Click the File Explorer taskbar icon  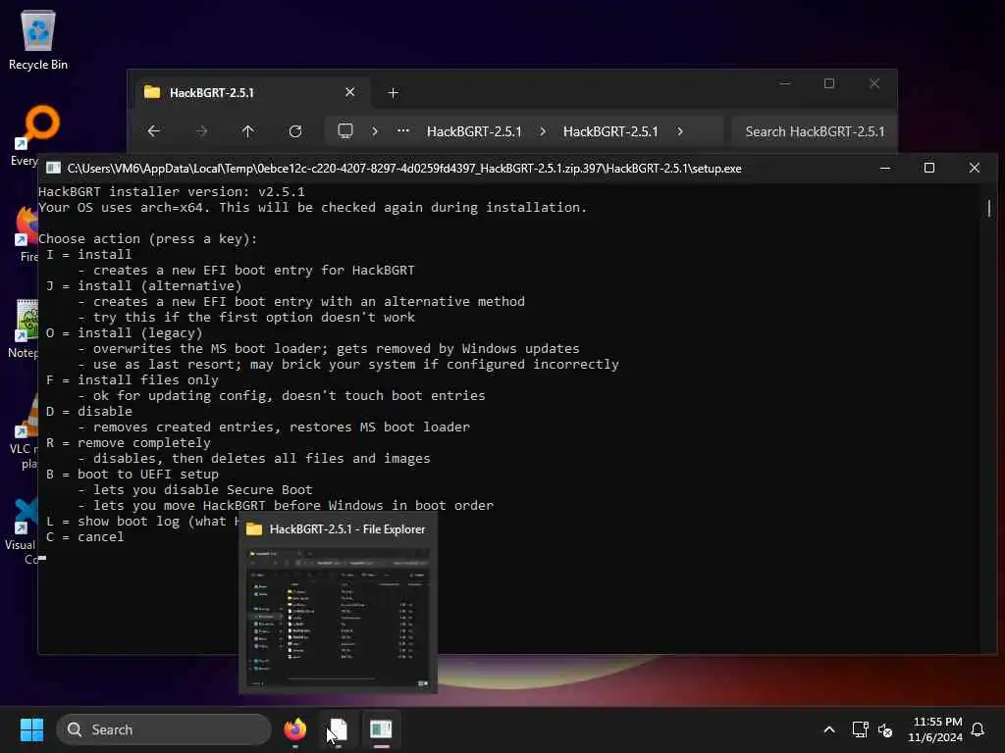[x=338, y=729]
